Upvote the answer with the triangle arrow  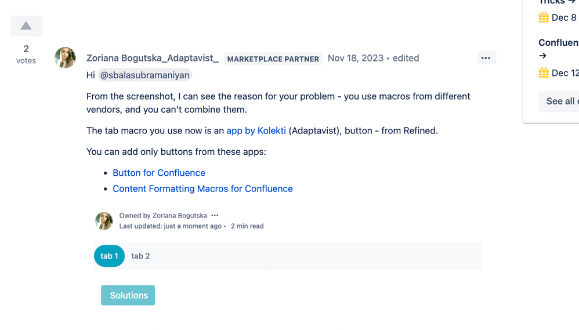pos(26,26)
